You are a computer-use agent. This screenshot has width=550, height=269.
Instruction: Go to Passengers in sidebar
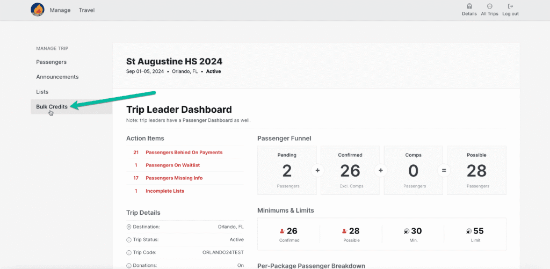pos(51,62)
